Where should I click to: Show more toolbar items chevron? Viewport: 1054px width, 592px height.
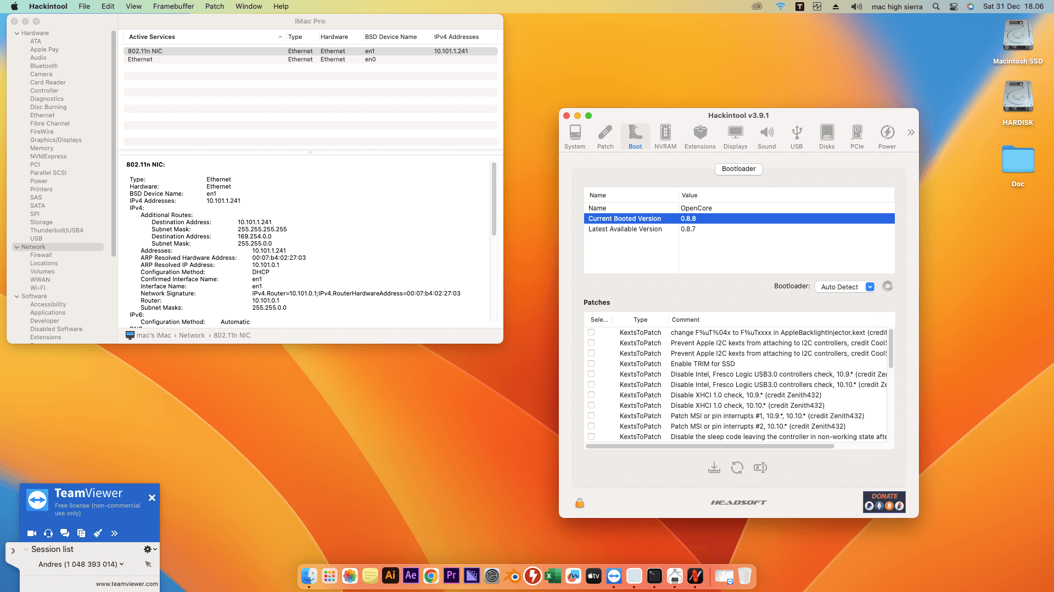(911, 133)
